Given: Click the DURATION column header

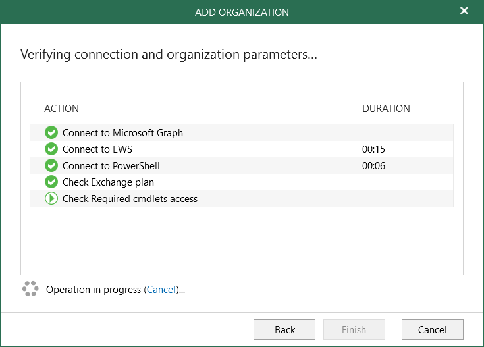Looking at the screenshot, I should click(x=386, y=109).
